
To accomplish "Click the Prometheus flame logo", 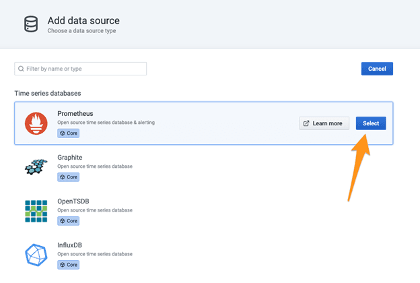I will tap(36, 123).
